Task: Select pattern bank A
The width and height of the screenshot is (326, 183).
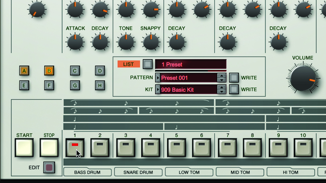Action: [x=24, y=70]
